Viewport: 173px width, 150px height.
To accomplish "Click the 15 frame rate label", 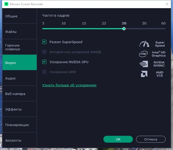I will point(84,23).
